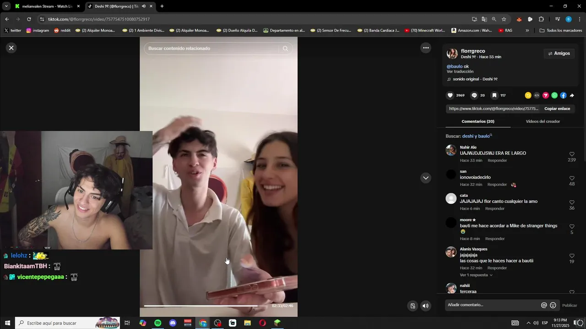
Task: Open the Amazon.com bookmark
Action: tap(472, 31)
